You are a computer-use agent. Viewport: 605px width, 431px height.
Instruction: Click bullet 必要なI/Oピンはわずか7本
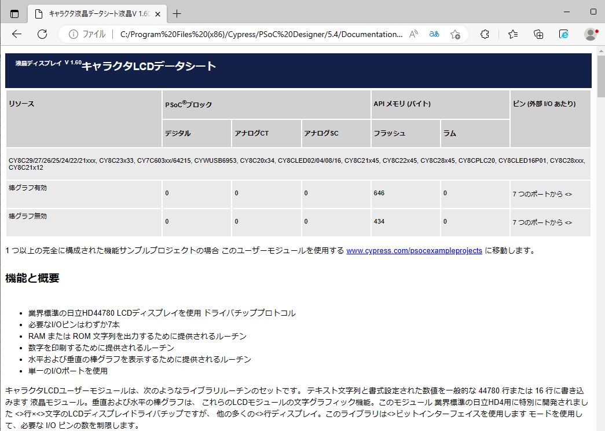(74, 325)
